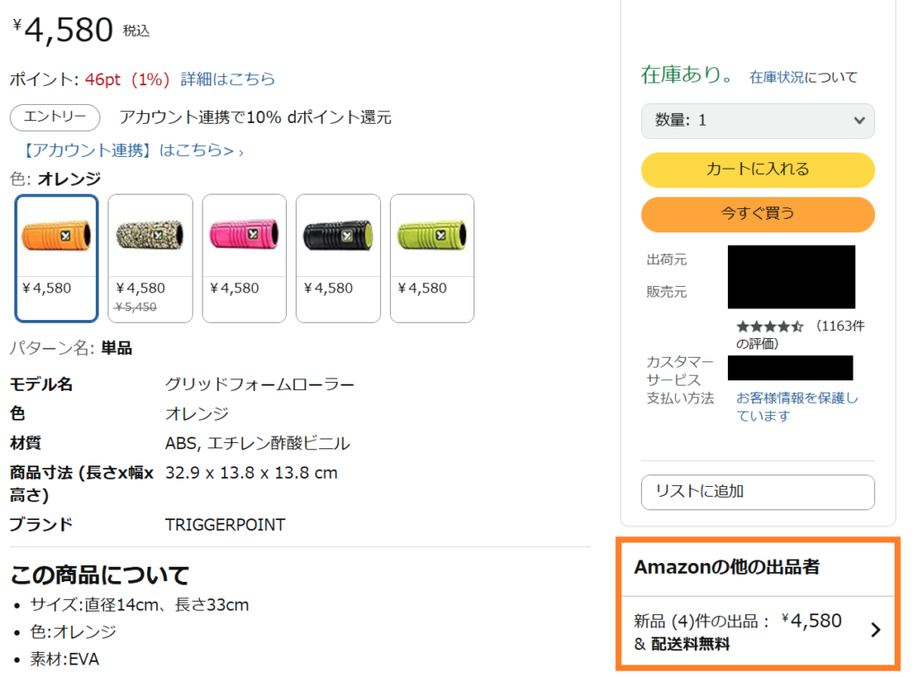
Task: Follow 【アカウント連携】はこちら link
Action: (x=131, y=151)
